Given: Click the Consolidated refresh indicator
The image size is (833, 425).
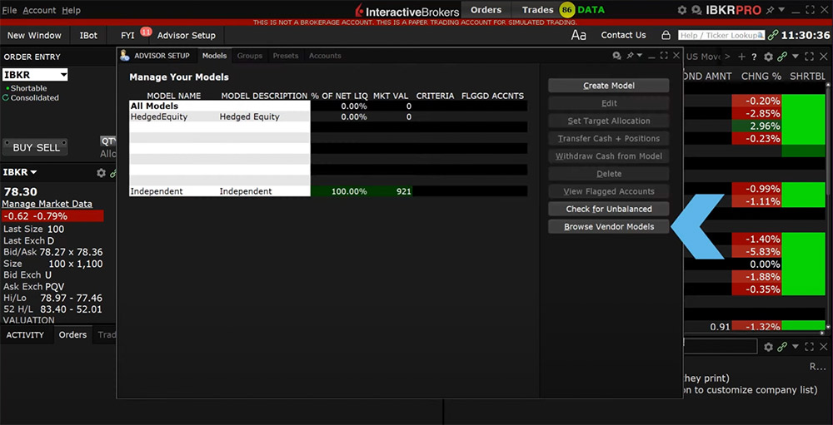Looking at the screenshot, I should (7, 97).
